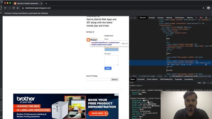Toggle the .cls class editor button
The width and height of the screenshot is (212, 119).
click(x=204, y=83)
